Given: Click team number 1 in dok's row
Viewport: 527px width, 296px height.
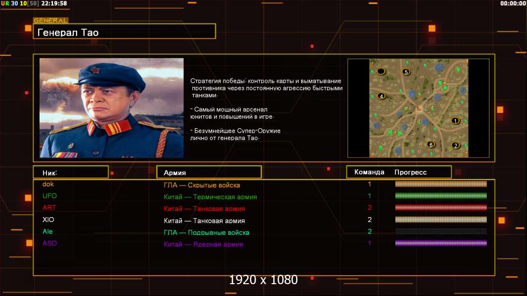Looking at the screenshot, I should point(369,184).
